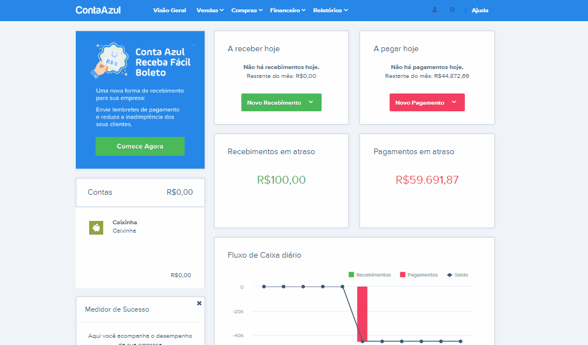
Task: Click the ContaAzul logo
Action: click(x=98, y=10)
